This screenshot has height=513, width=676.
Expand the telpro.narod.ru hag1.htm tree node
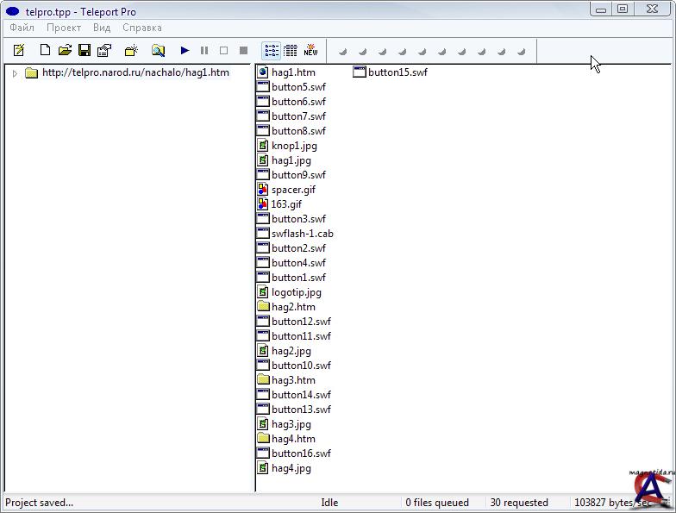pyautogui.click(x=15, y=73)
